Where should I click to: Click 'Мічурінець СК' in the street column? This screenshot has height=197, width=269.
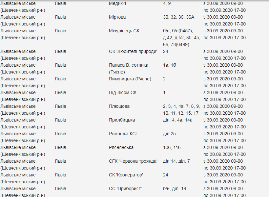(124, 31)
